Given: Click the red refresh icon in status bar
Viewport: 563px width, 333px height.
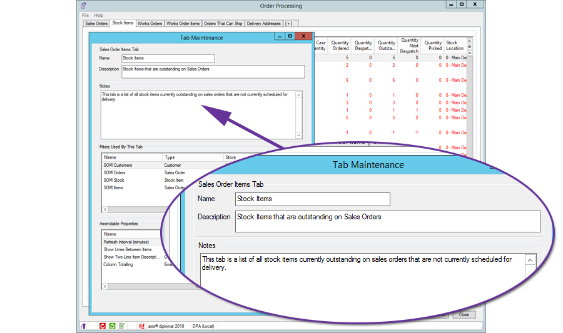Looking at the screenshot, I should 103,326.
